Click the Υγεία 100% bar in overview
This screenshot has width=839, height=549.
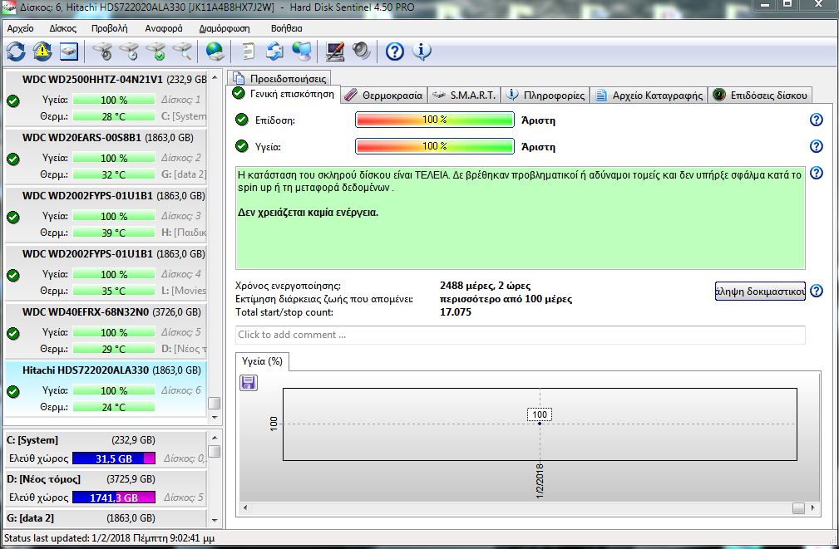coord(435,146)
